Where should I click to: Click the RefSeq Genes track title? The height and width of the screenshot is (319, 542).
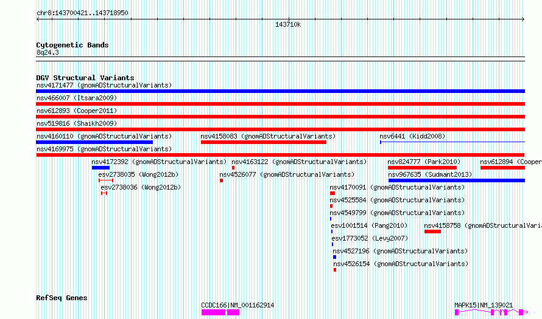62,298
